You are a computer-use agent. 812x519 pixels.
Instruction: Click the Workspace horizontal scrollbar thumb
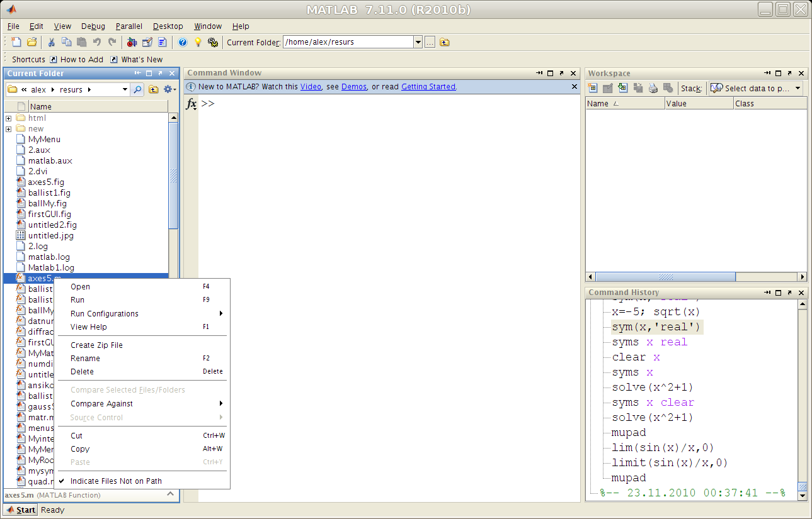click(x=665, y=277)
